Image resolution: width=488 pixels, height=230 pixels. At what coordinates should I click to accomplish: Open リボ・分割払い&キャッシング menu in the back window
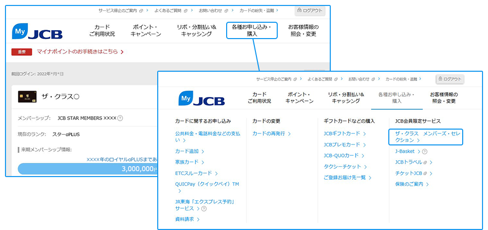pos(196,30)
